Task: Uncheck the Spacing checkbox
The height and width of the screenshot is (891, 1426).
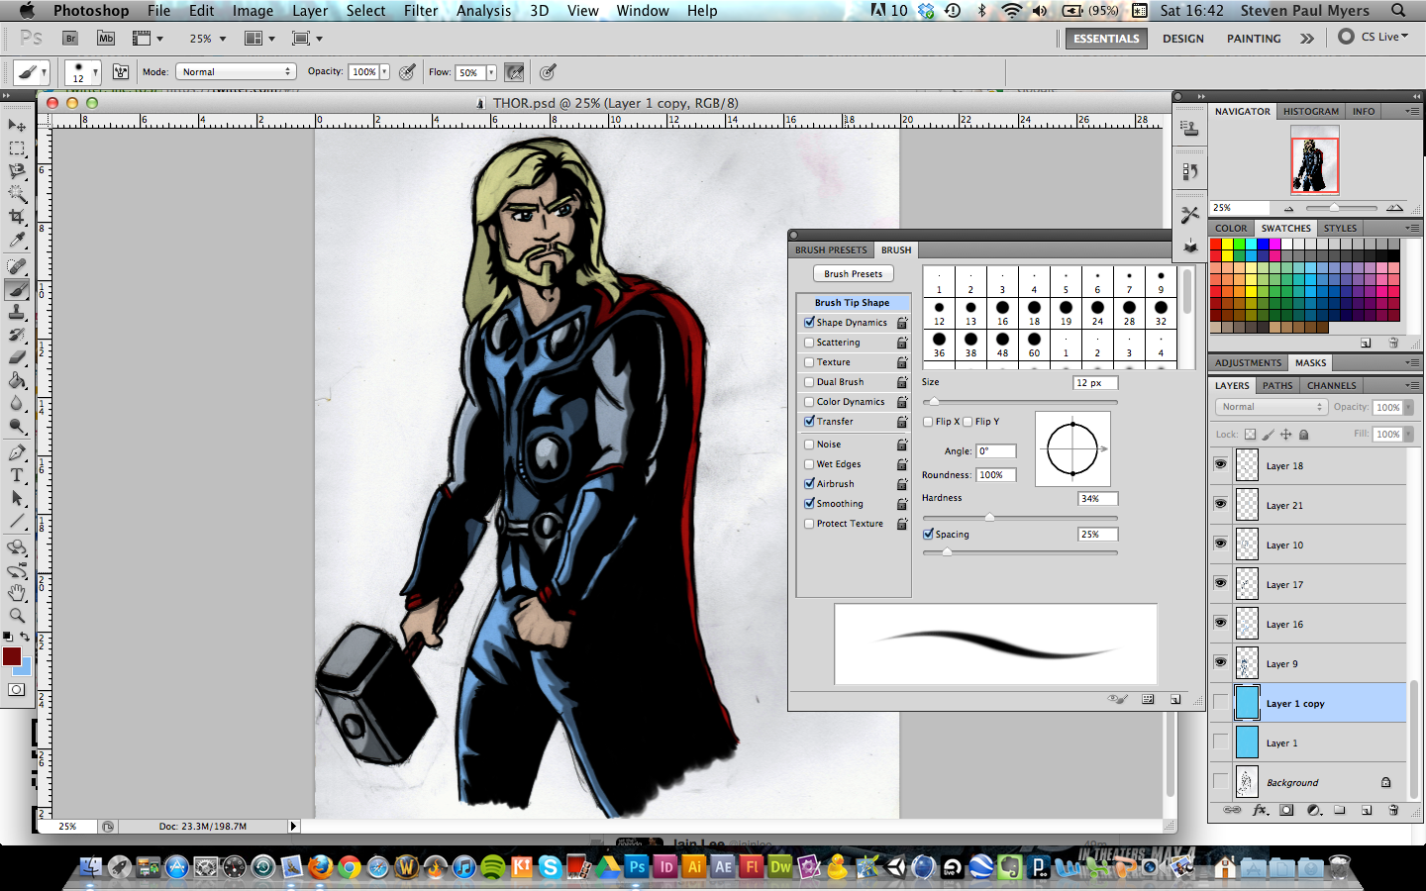Action: (928, 535)
